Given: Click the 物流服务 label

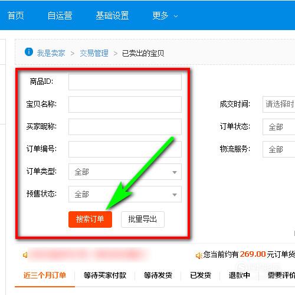Looking at the screenshot, I should point(235,149).
